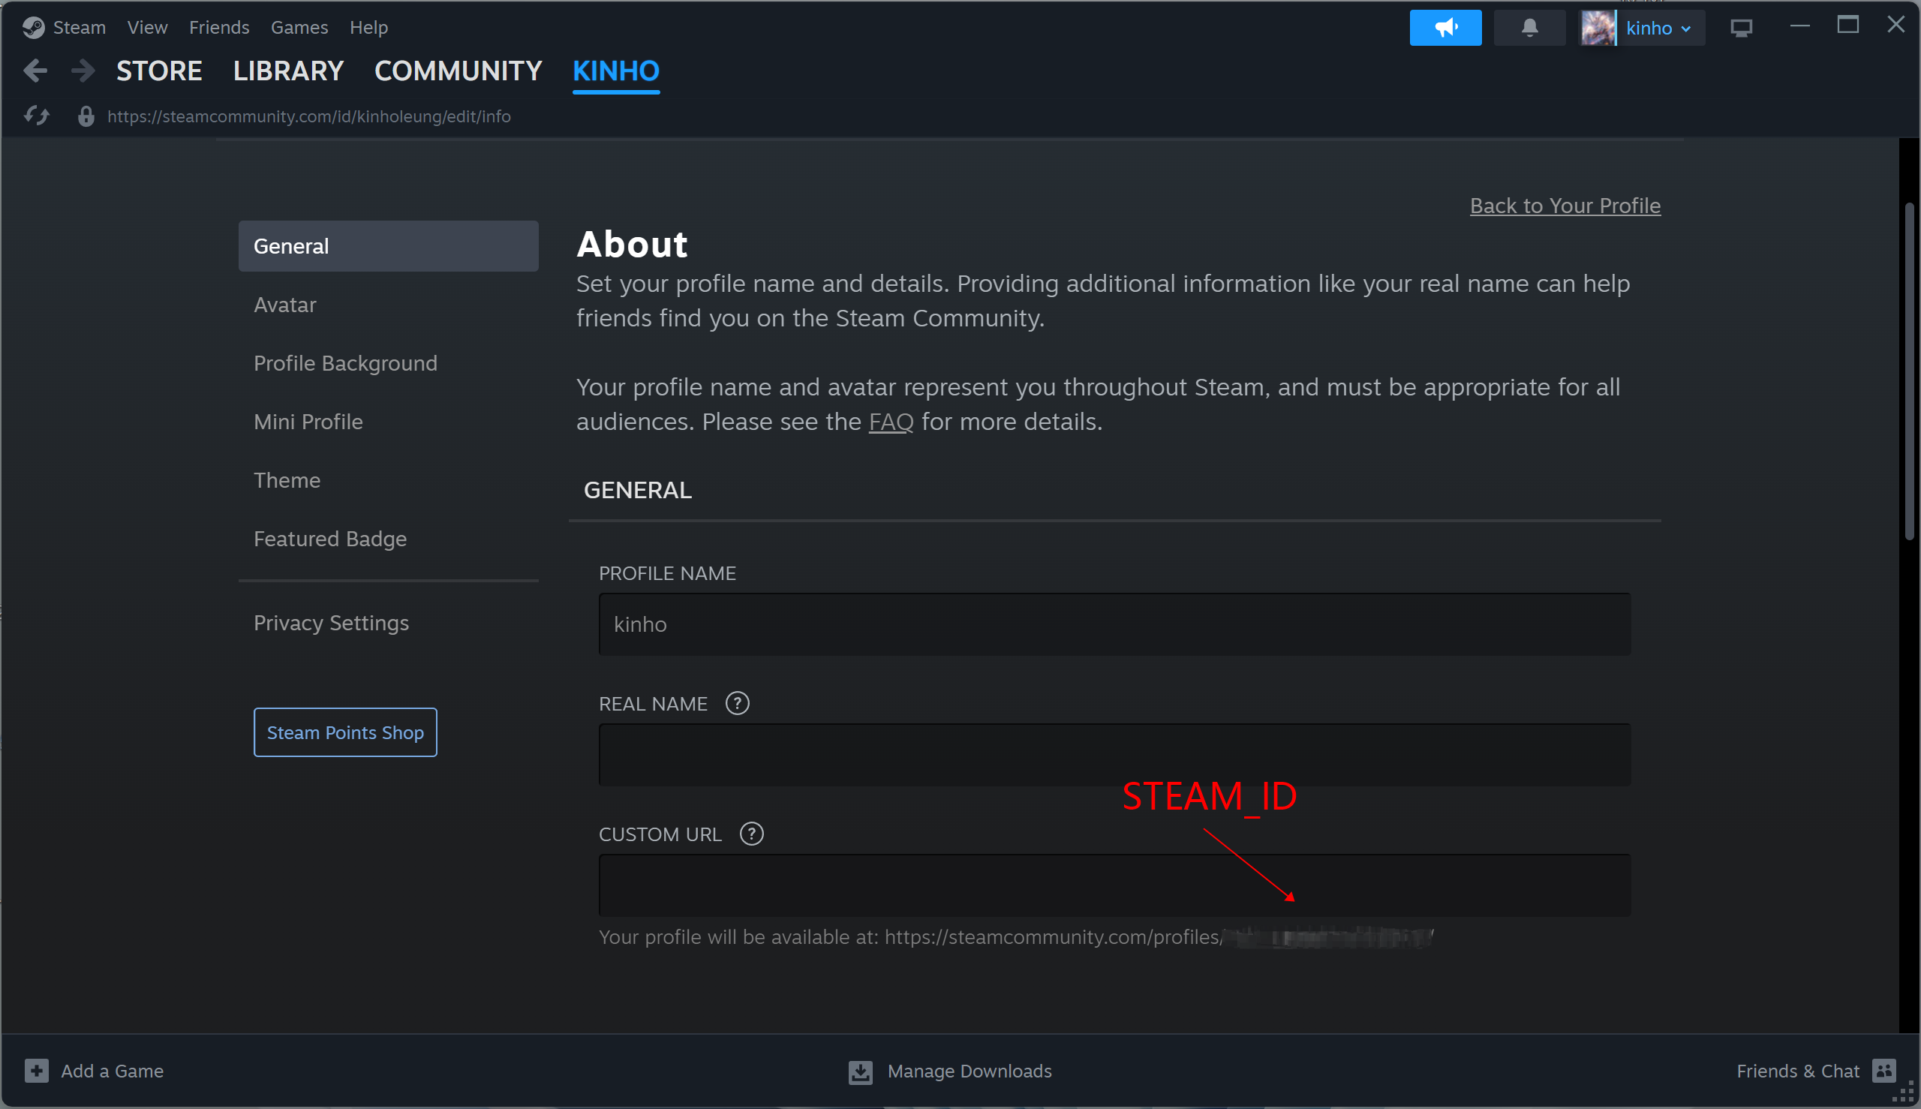The image size is (1921, 1109).
Task: Open Privacy Settings in the sidebar
Action: click(x=331, y=623)
